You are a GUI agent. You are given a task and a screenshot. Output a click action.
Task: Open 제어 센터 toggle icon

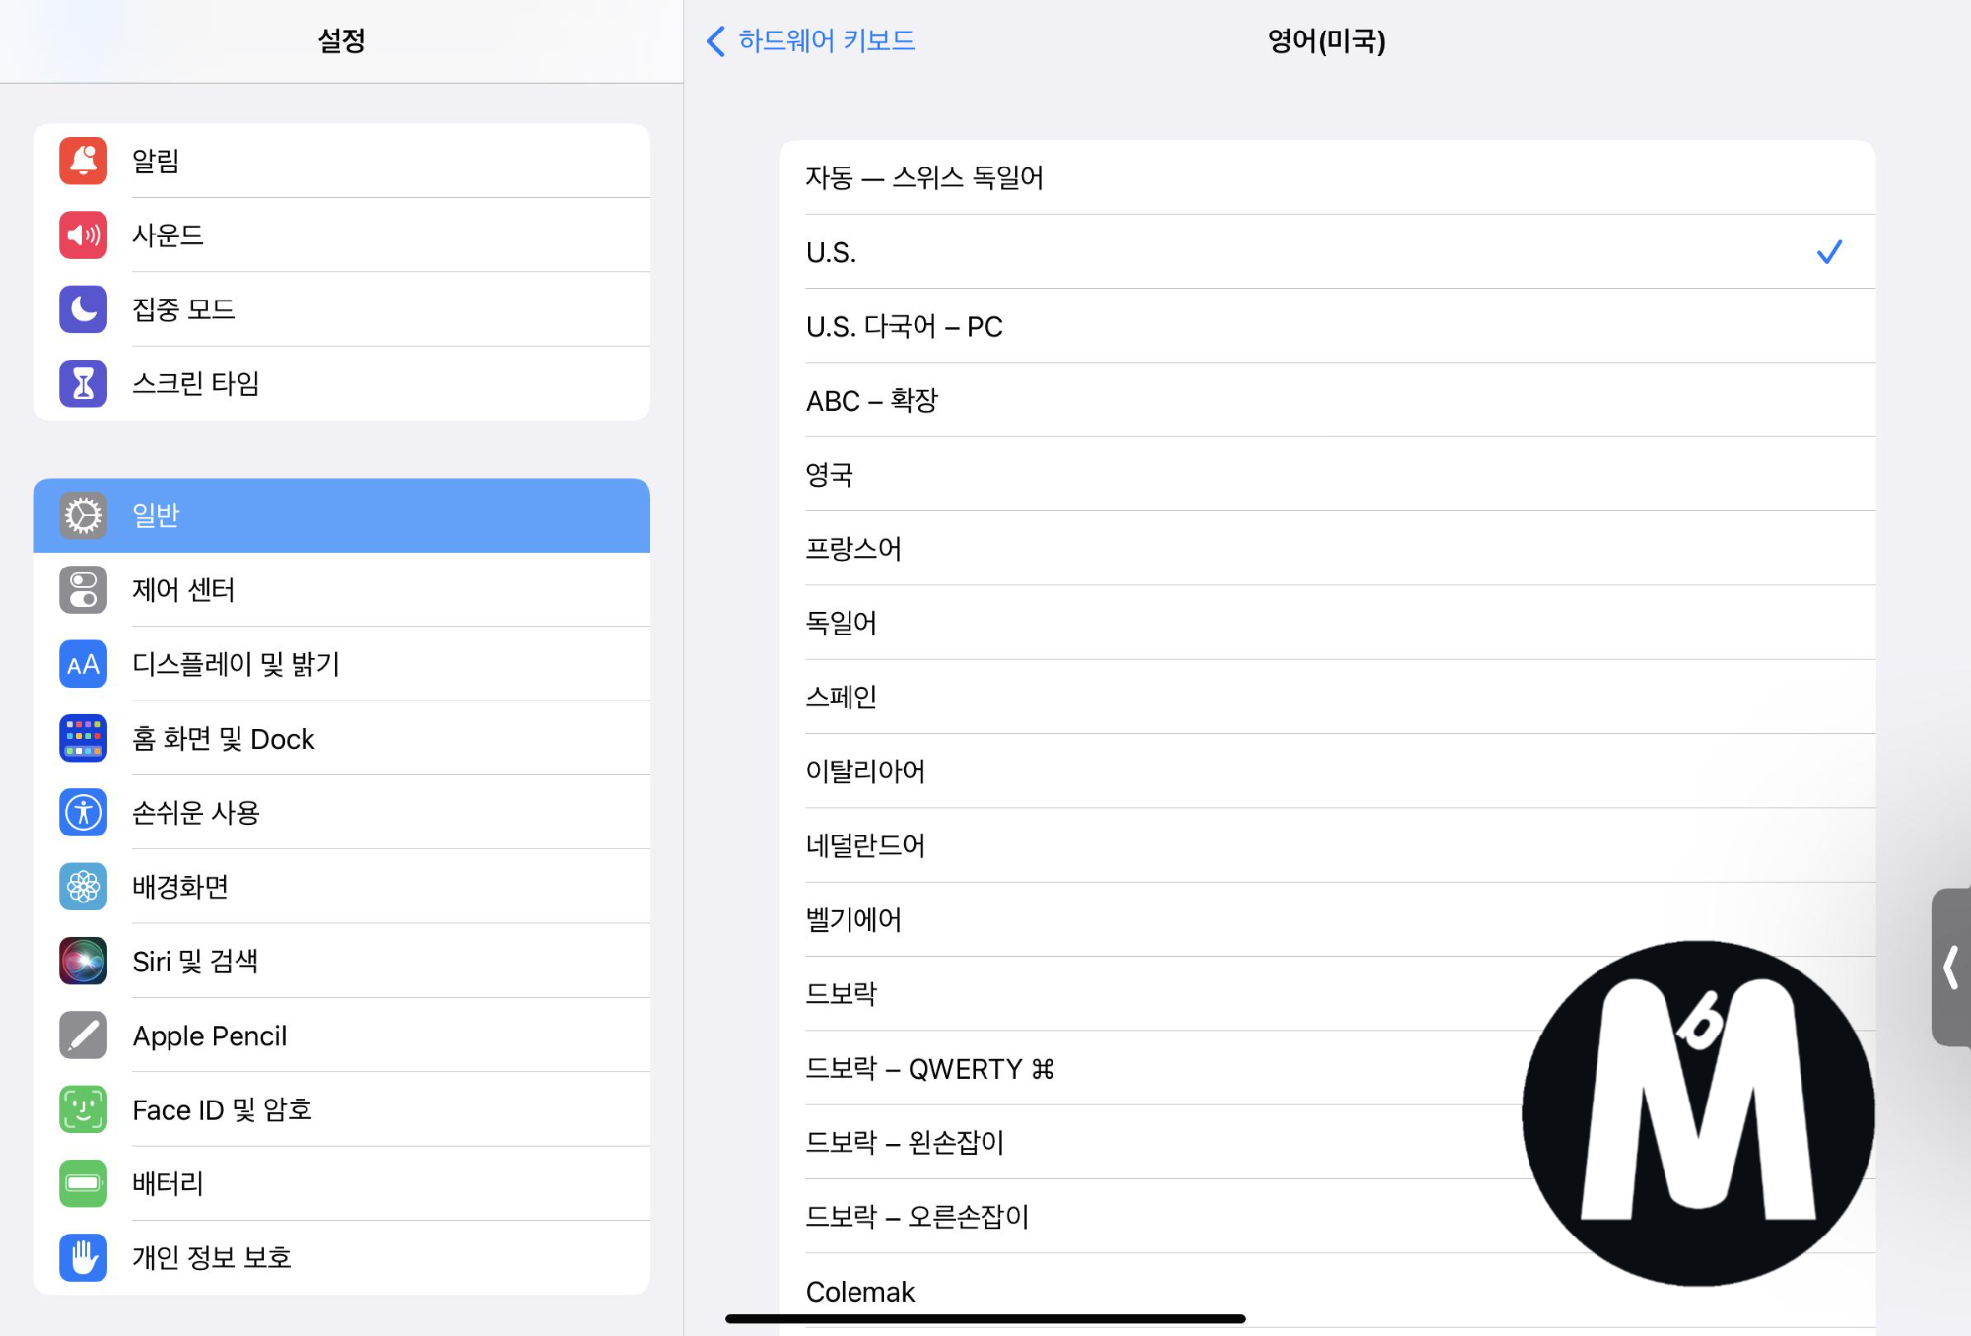click(83, 589)
